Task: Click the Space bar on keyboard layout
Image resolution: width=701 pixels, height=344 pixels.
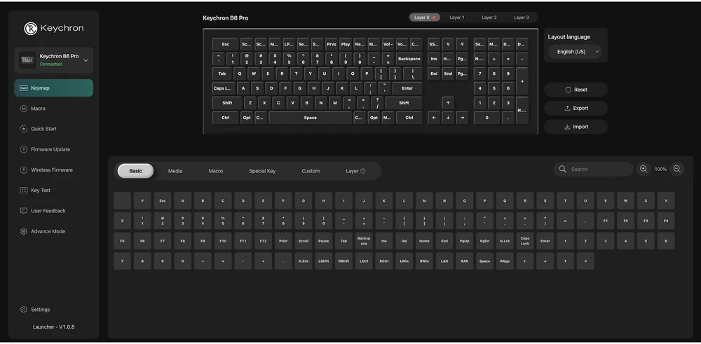Action: tap(311, 118)
